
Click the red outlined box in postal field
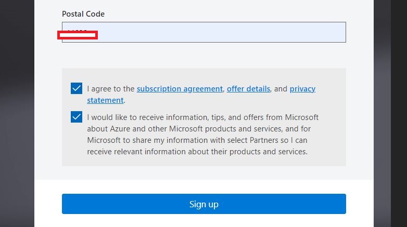click(x=77, y=35)
